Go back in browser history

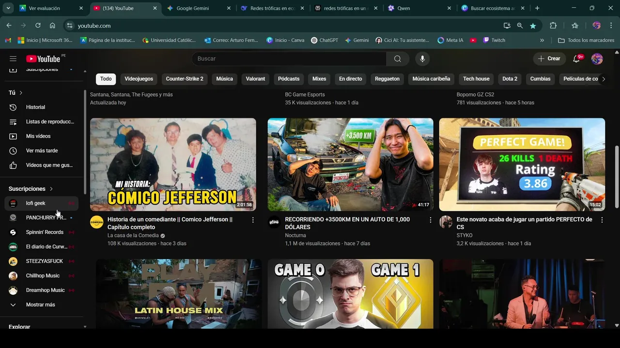point(9,26)
